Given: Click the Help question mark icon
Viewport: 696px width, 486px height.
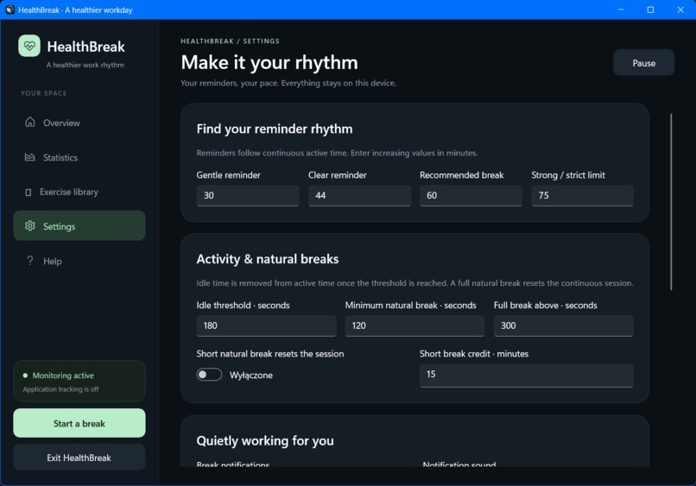Looking at the screenshot, I should [29, 261].
